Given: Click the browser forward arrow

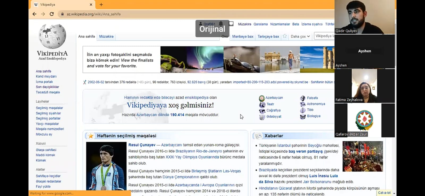Looking at the screenshot, I should click(x=43, y=14).
